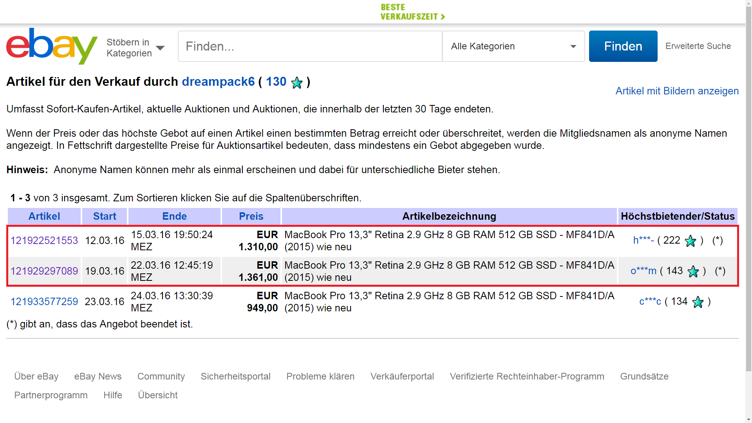Open item number 121929297089
Screen dimensions: 752x423
(44, 271)
